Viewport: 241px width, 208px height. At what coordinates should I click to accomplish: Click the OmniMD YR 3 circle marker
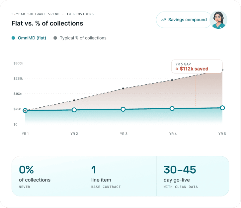point(123,109)
